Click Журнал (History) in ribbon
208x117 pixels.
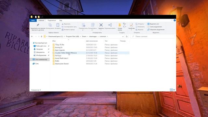click(x=139, y=30)
